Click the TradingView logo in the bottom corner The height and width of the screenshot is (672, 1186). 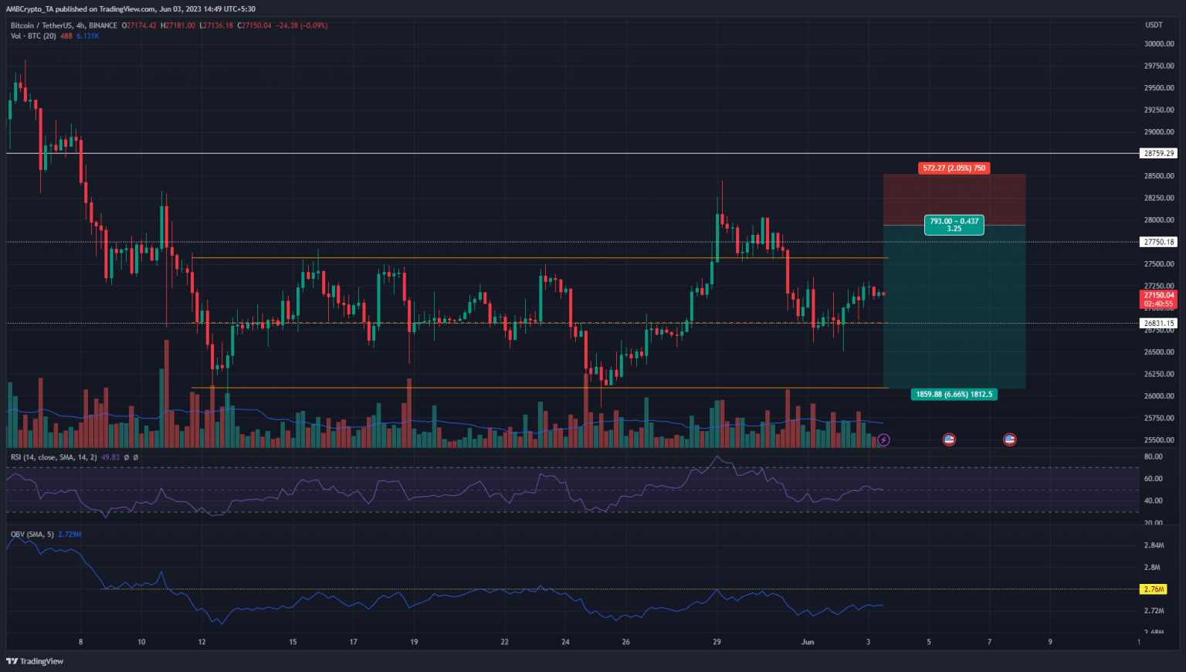(32, 661)
